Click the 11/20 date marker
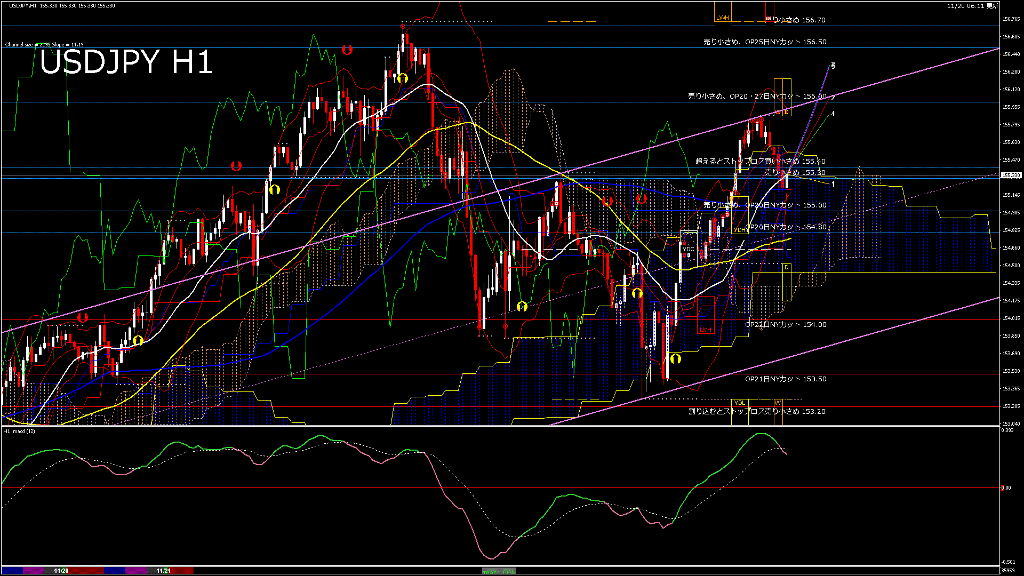This screenshot has width=1024, height=576. [61, 571]
